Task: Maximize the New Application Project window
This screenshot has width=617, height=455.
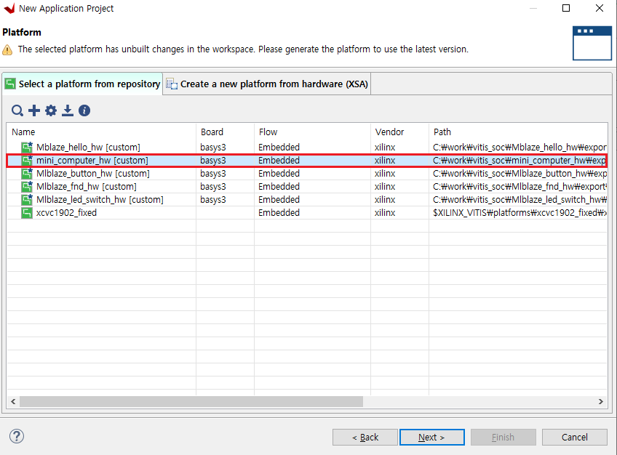Action: (566, 8)
